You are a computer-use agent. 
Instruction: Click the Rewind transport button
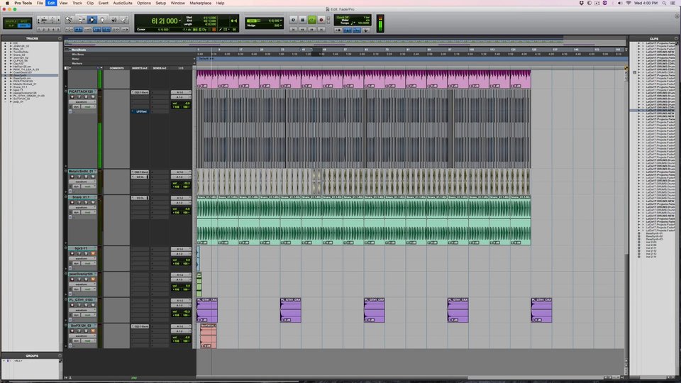pos(303,30)
